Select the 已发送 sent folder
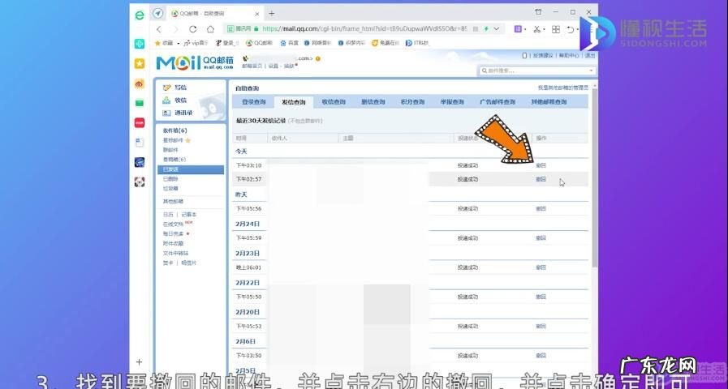The image size is (728, 389). 191,169
